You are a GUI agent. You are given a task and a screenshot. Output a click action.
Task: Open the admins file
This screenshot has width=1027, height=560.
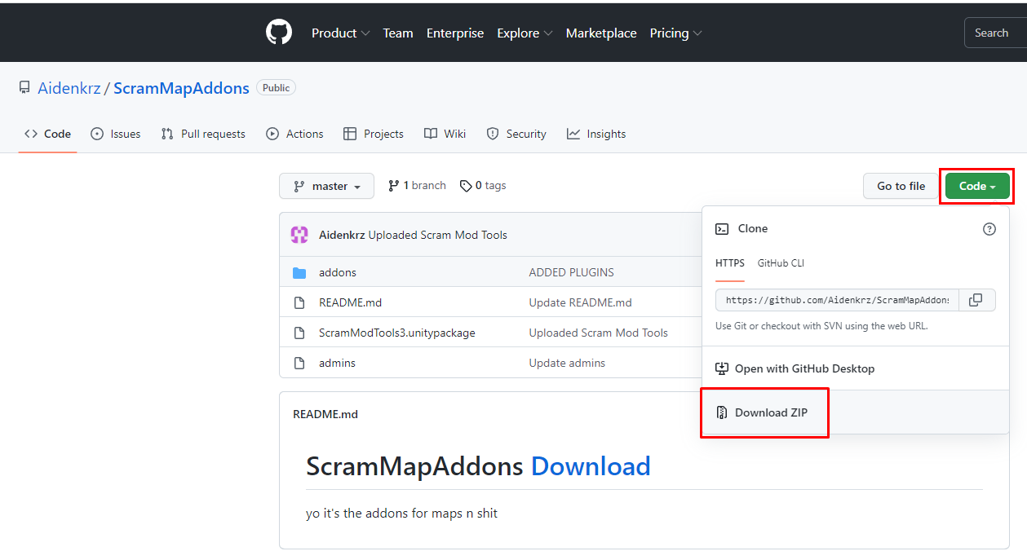point(337,363)
